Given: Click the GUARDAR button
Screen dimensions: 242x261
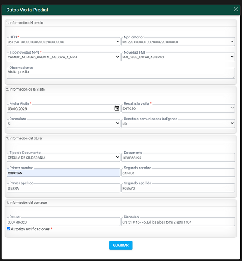Looking at the screenshot, I should point(121,245).
